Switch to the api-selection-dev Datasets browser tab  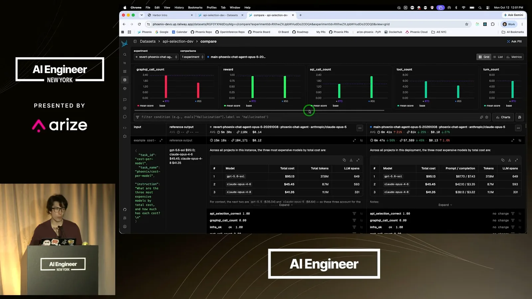click(x=220, y=15)
